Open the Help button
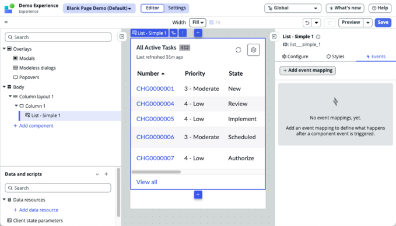396x226 pixels. [x=380, y=8]
